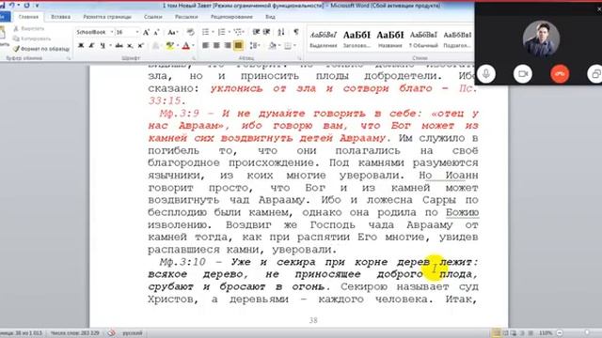Viewport: 602px width, 338px height.
Task: Increase font size with Grow Font
Action: [146, 33]
